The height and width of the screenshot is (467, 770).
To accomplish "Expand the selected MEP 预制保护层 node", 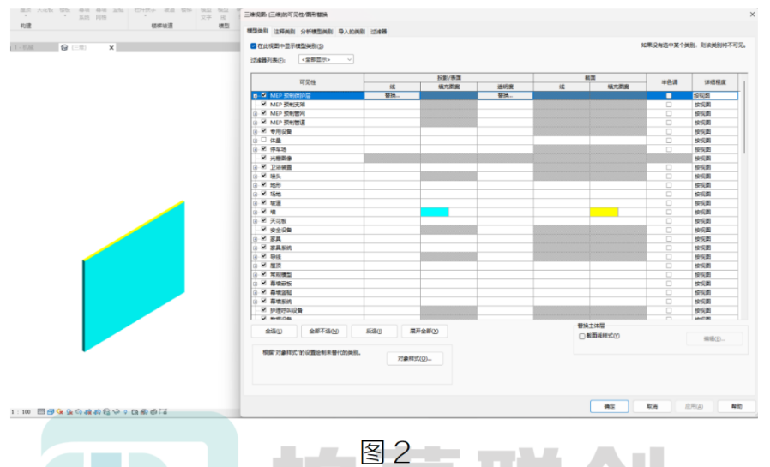I will (x=255, y=96).
